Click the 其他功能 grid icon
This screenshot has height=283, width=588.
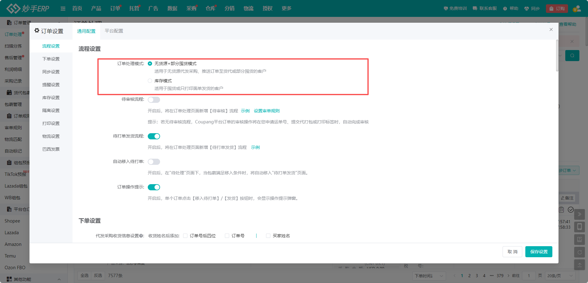[9, 279]
